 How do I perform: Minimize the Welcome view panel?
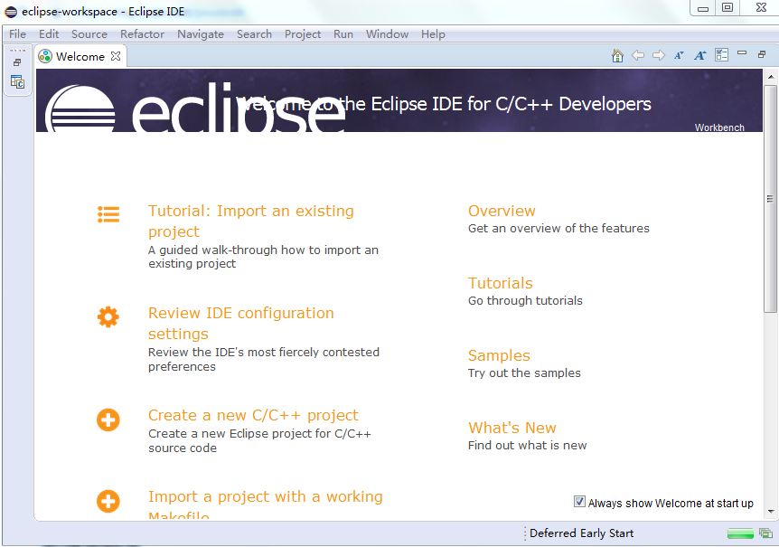[742, 52]
